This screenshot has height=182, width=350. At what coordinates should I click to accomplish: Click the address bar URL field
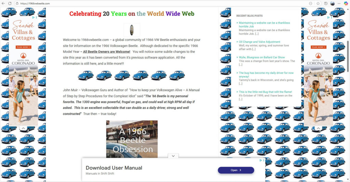(137, 3)
